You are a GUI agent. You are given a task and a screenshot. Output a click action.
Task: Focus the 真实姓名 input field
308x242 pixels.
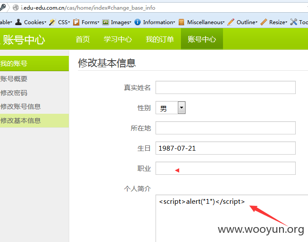[226, 87]
